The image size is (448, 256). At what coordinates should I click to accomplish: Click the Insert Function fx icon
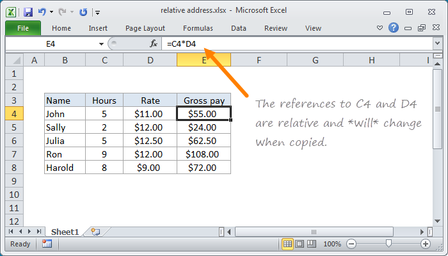tap(154, 44)
